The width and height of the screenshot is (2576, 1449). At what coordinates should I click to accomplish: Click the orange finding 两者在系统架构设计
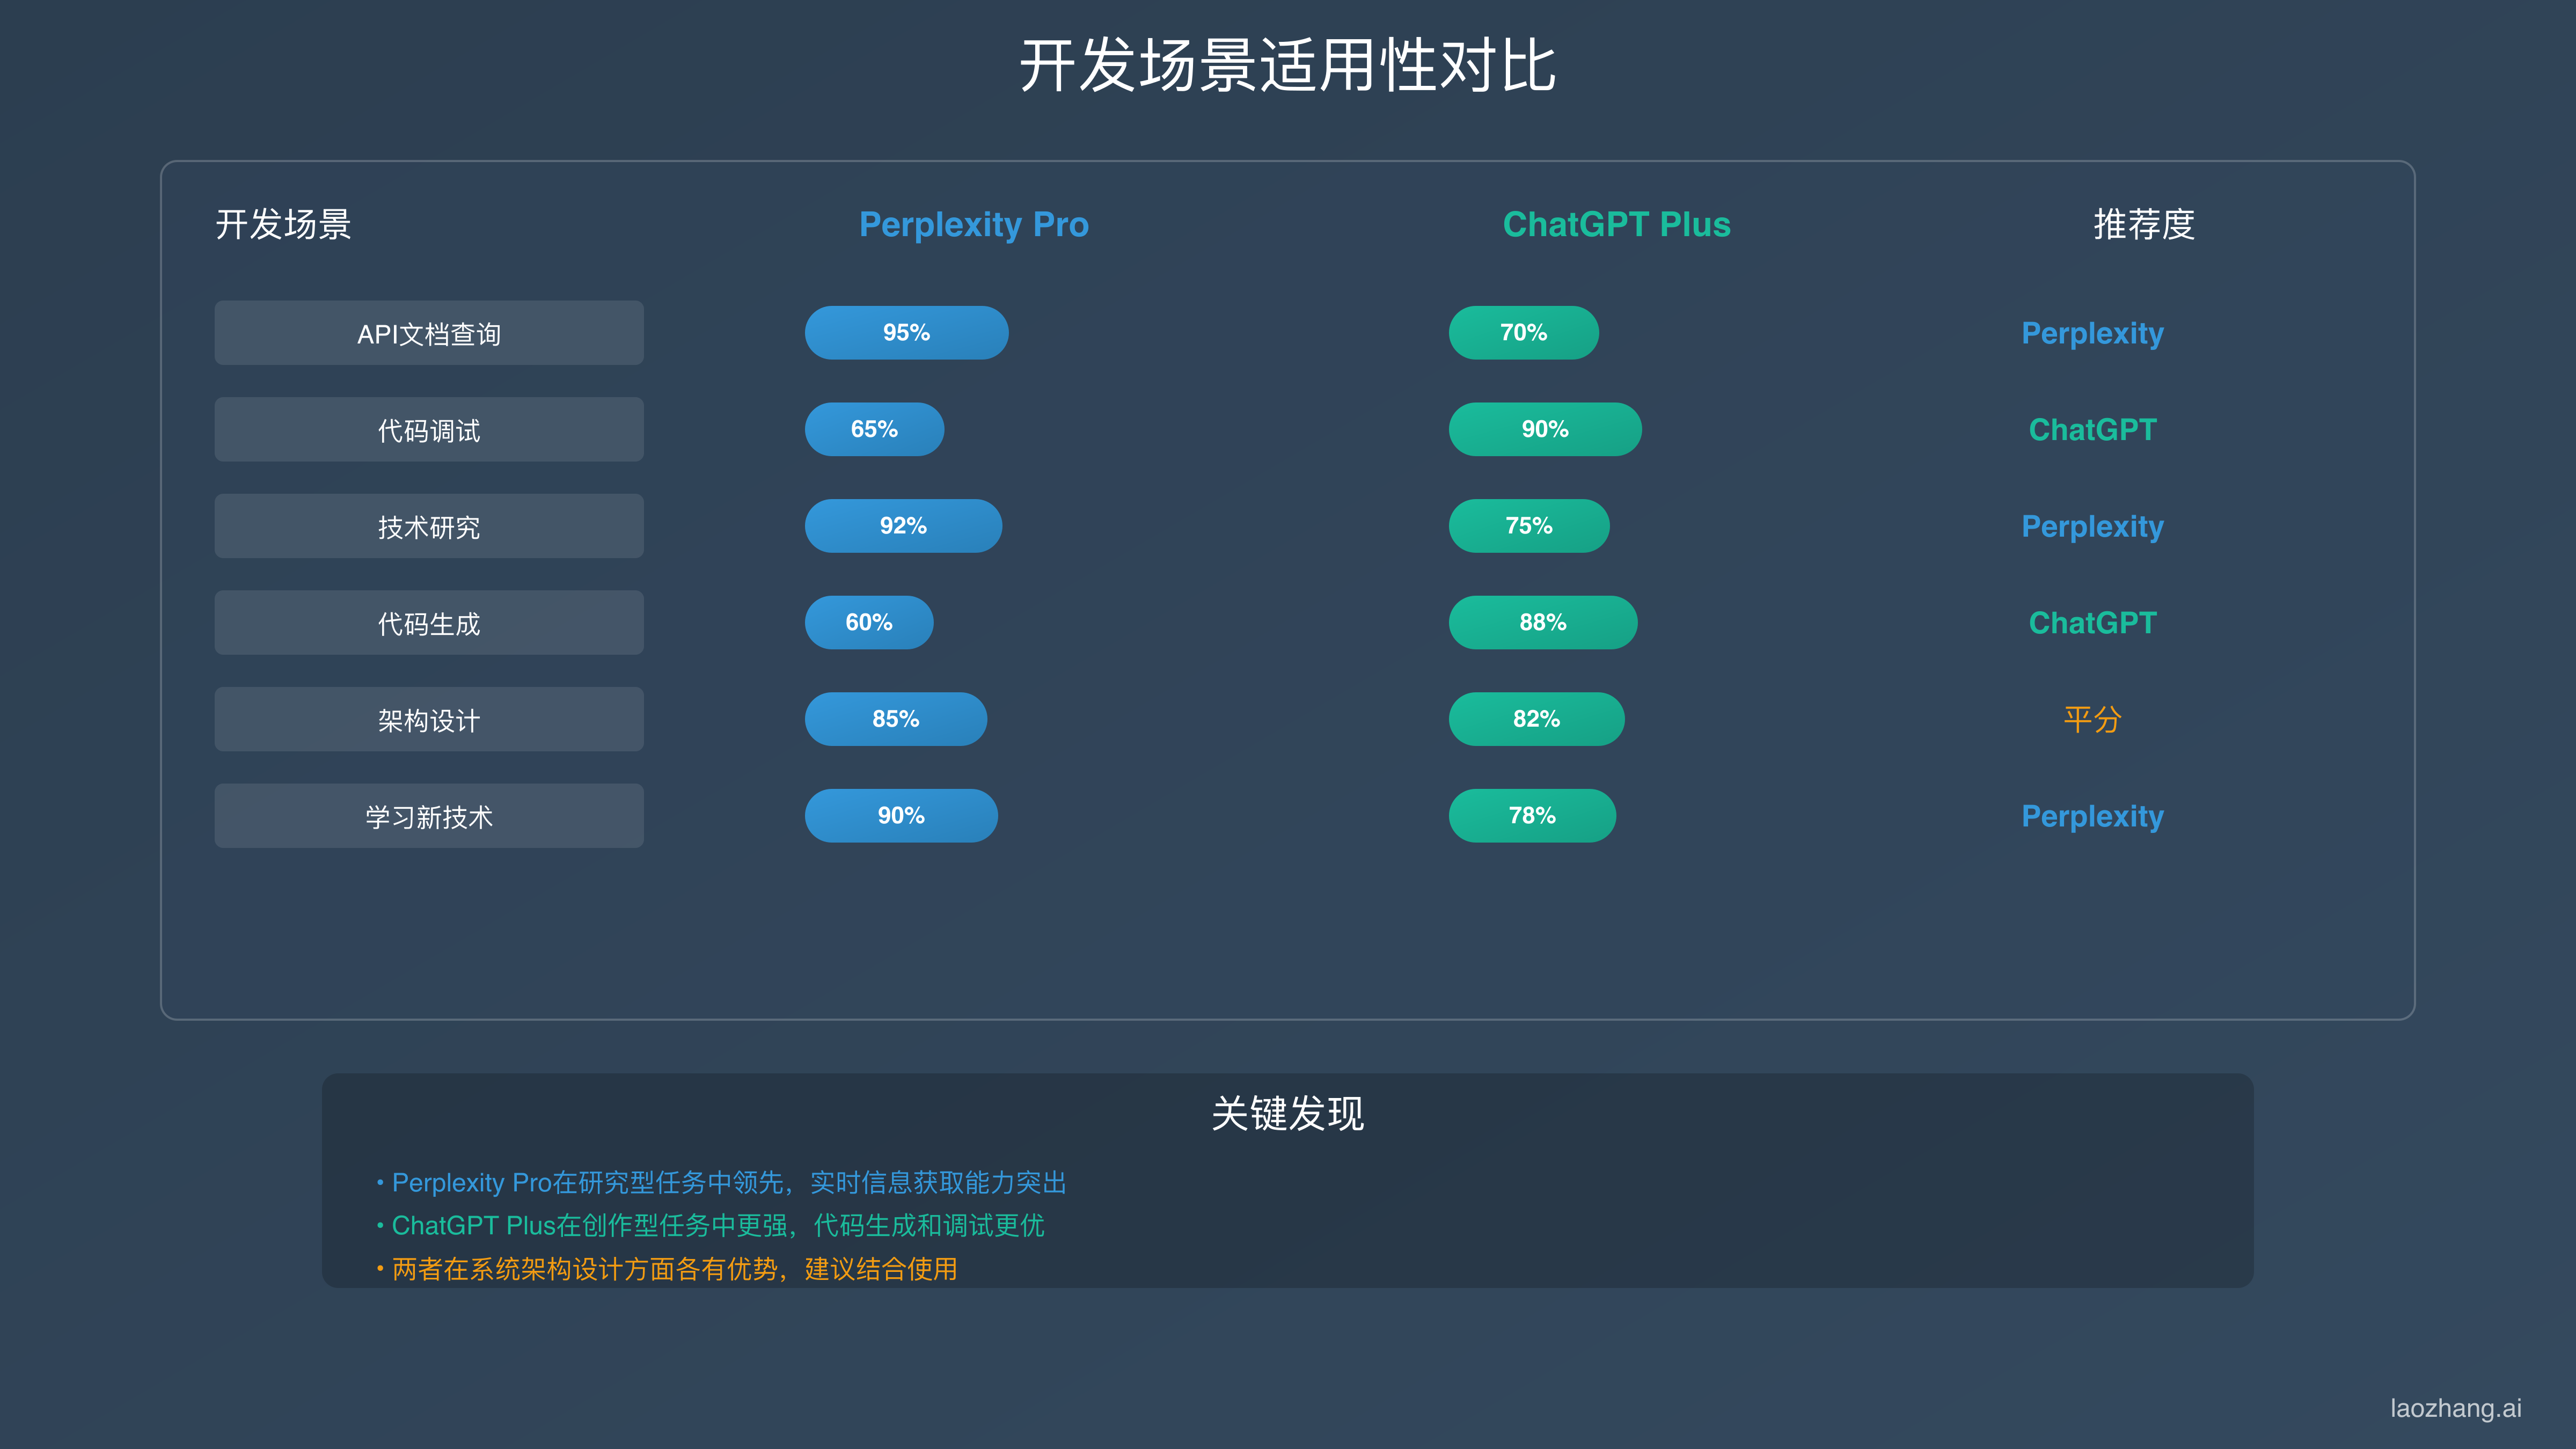coord(667,1269)
